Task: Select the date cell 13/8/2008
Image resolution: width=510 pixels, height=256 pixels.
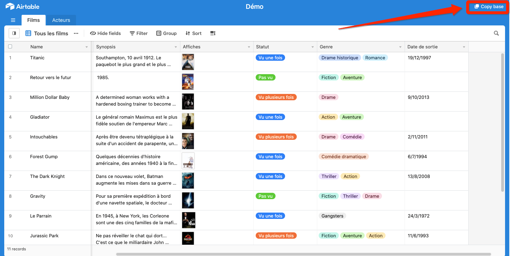Action: [x=436, y=181]
